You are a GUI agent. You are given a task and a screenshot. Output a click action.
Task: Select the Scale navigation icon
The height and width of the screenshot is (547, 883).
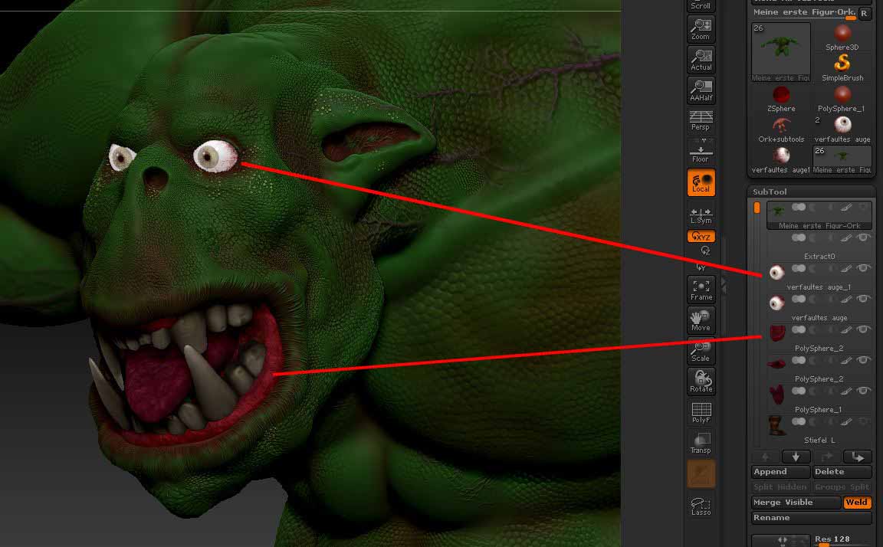coord(701,350)
